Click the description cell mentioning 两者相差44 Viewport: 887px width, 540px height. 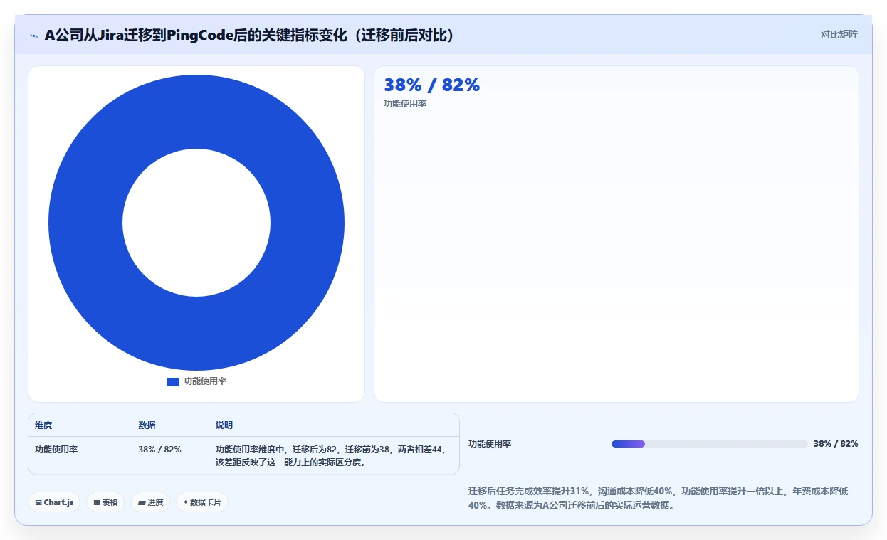pos(332,456)
